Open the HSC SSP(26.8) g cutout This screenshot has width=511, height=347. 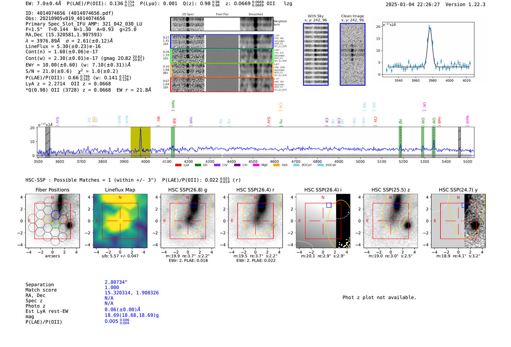[x=188, y=221]
